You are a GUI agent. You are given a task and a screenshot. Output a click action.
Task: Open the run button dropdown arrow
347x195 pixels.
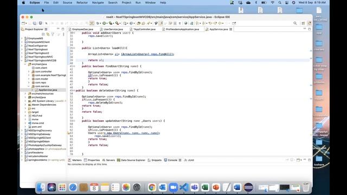[107, 23]
